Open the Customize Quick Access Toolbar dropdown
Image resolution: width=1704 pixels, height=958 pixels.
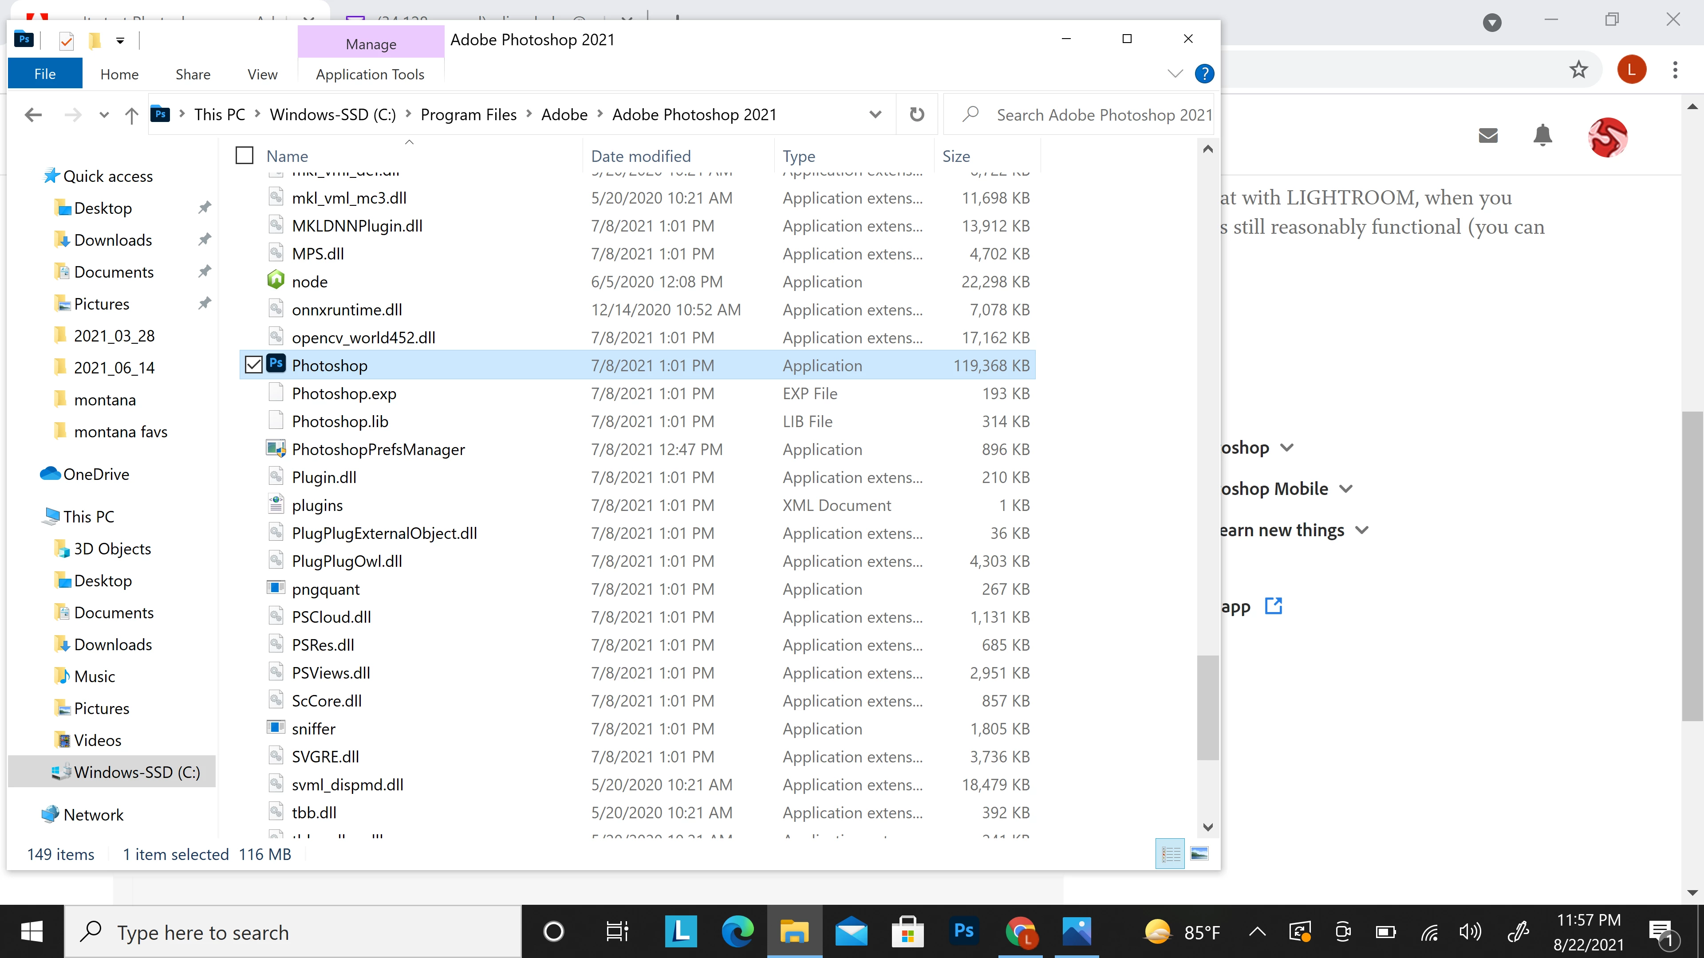[120, 41]
